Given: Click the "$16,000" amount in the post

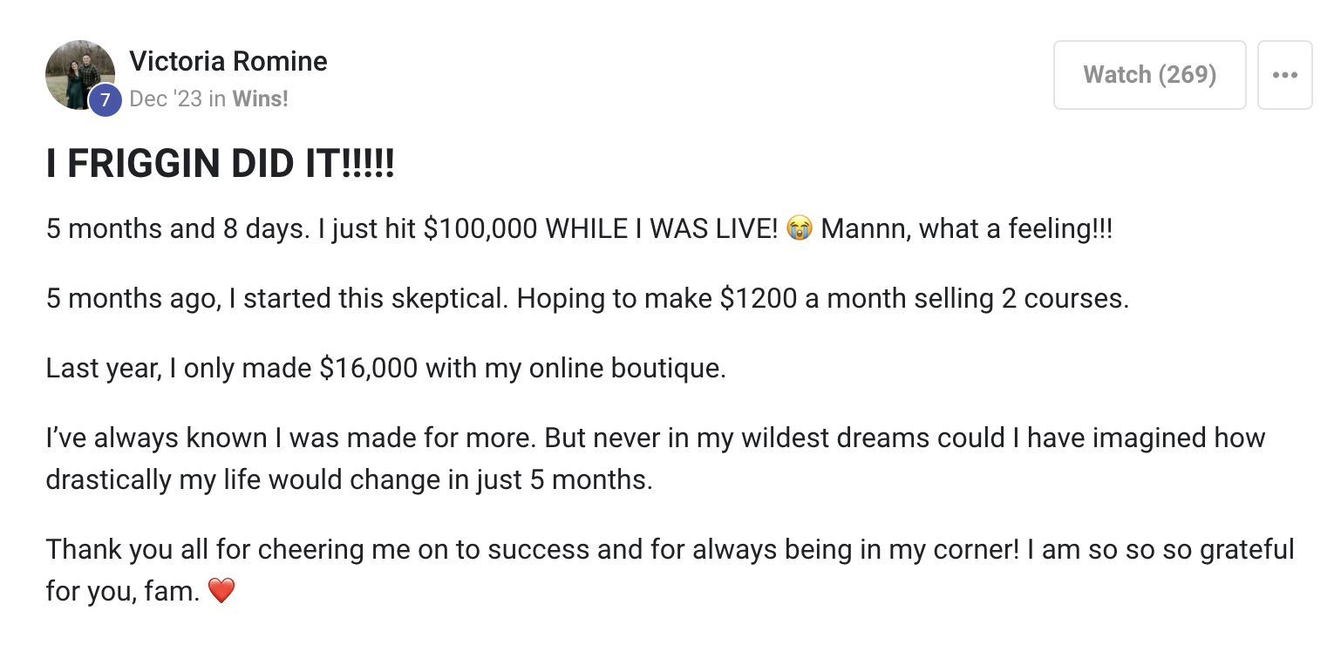Looking at the screenshot, I should point(369,368).
